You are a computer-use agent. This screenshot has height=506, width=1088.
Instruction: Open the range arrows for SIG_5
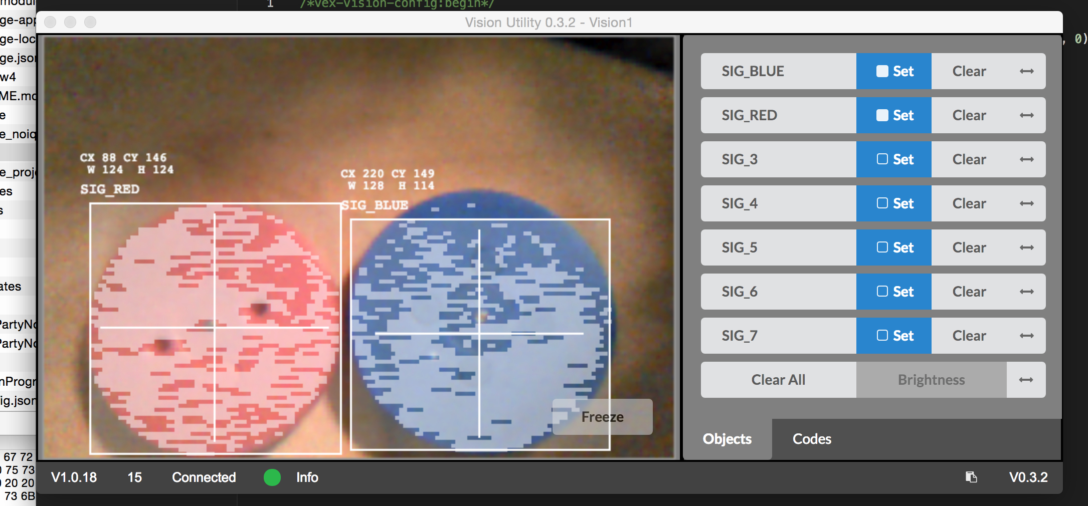tap(1026, 247)
